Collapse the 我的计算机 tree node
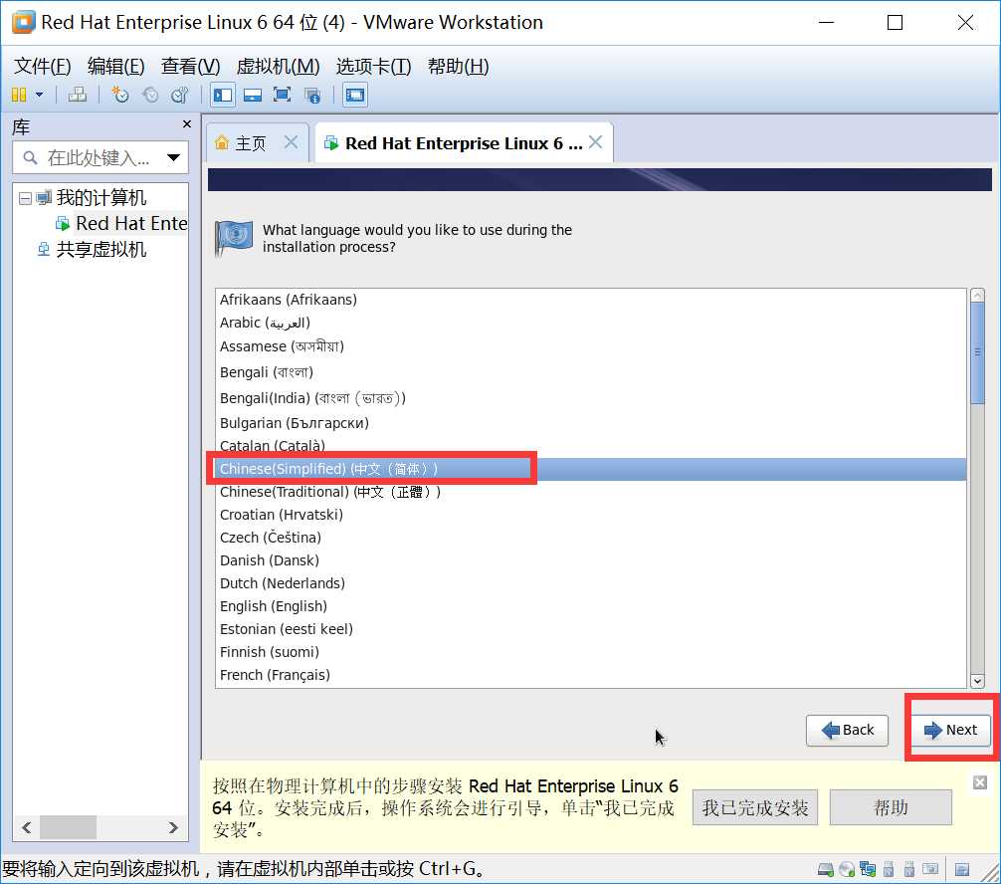 (x=25, y=198)
